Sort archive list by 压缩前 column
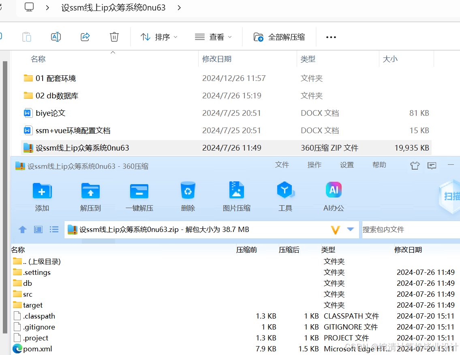The image size is (460, 355). (x=246, y=250)
